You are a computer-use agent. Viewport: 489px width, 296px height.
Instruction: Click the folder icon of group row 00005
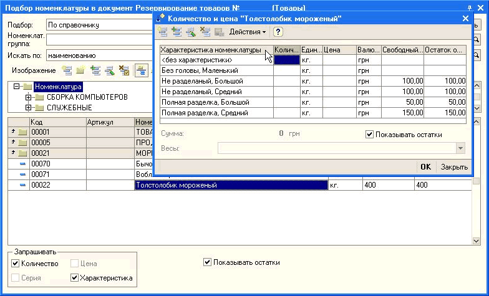[x=23, y=143]
